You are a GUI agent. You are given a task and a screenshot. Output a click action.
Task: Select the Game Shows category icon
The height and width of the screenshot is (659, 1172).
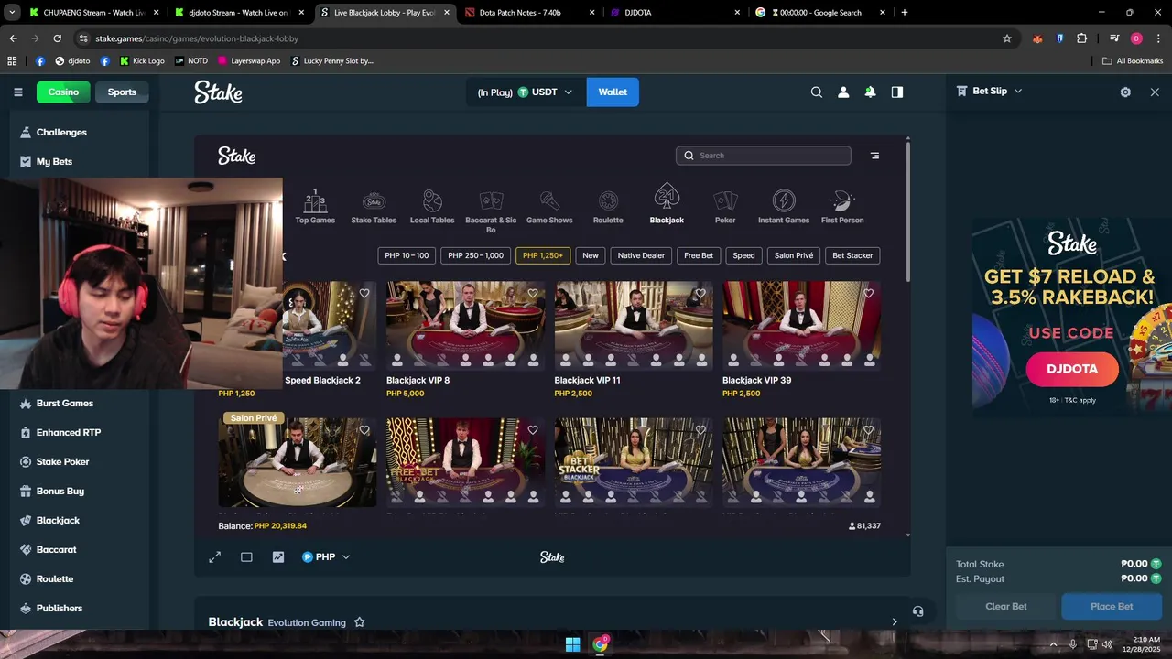(549, 206)
